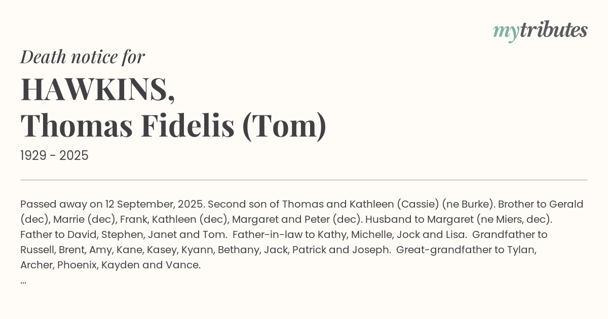Click the mytributes logo

point(540,30)
